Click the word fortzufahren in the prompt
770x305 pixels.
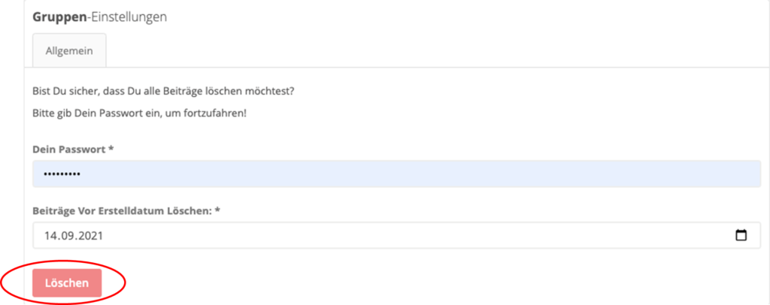(x=217, y=113)
